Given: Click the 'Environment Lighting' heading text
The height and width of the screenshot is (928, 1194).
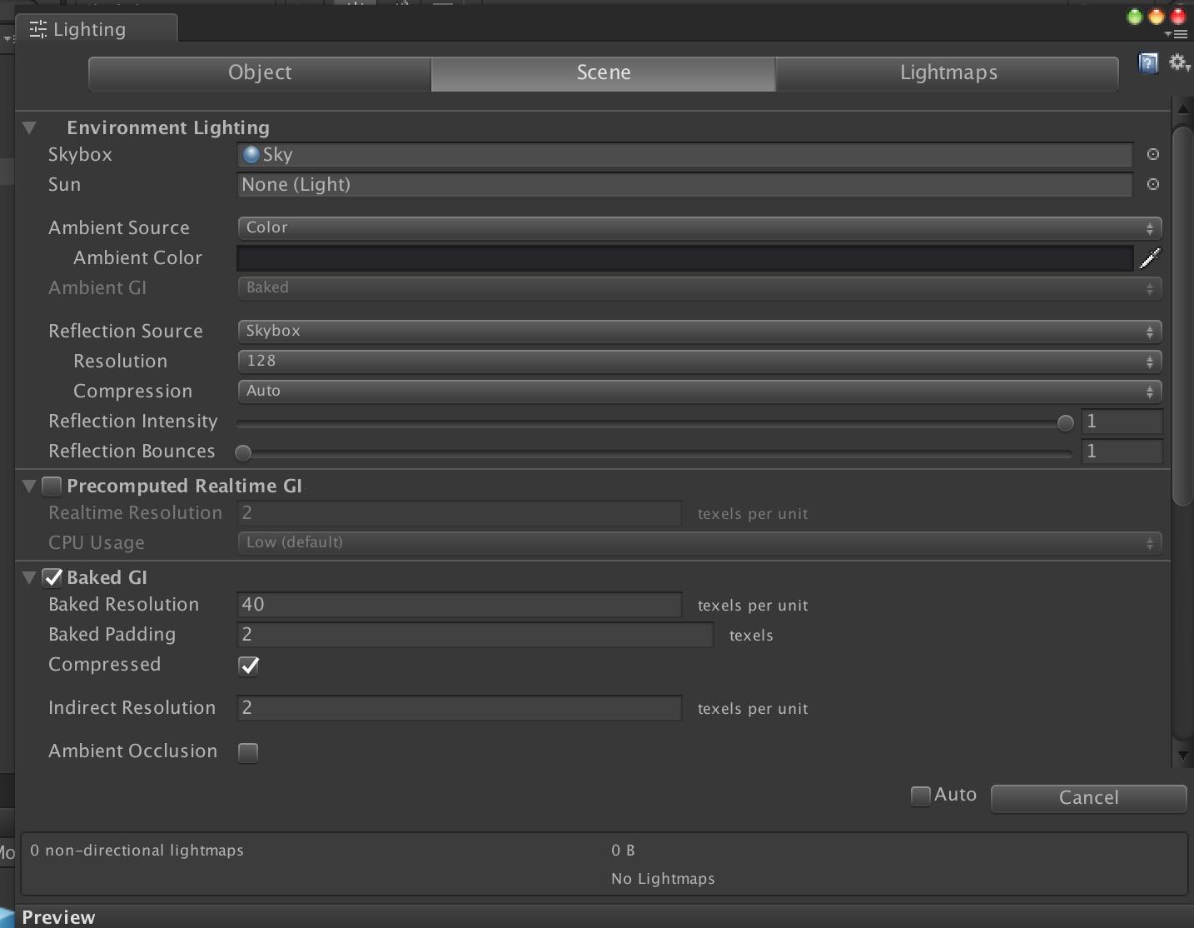Looking at the screenshot, I should (x=168, y=128).
